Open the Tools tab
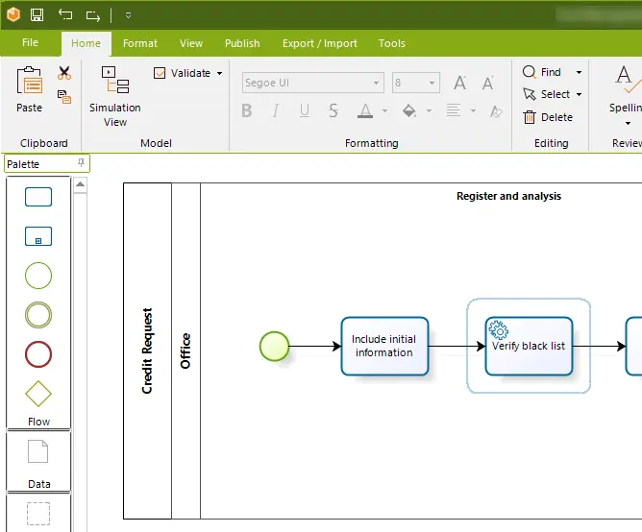Screen dimensions: 642x532 391,43
